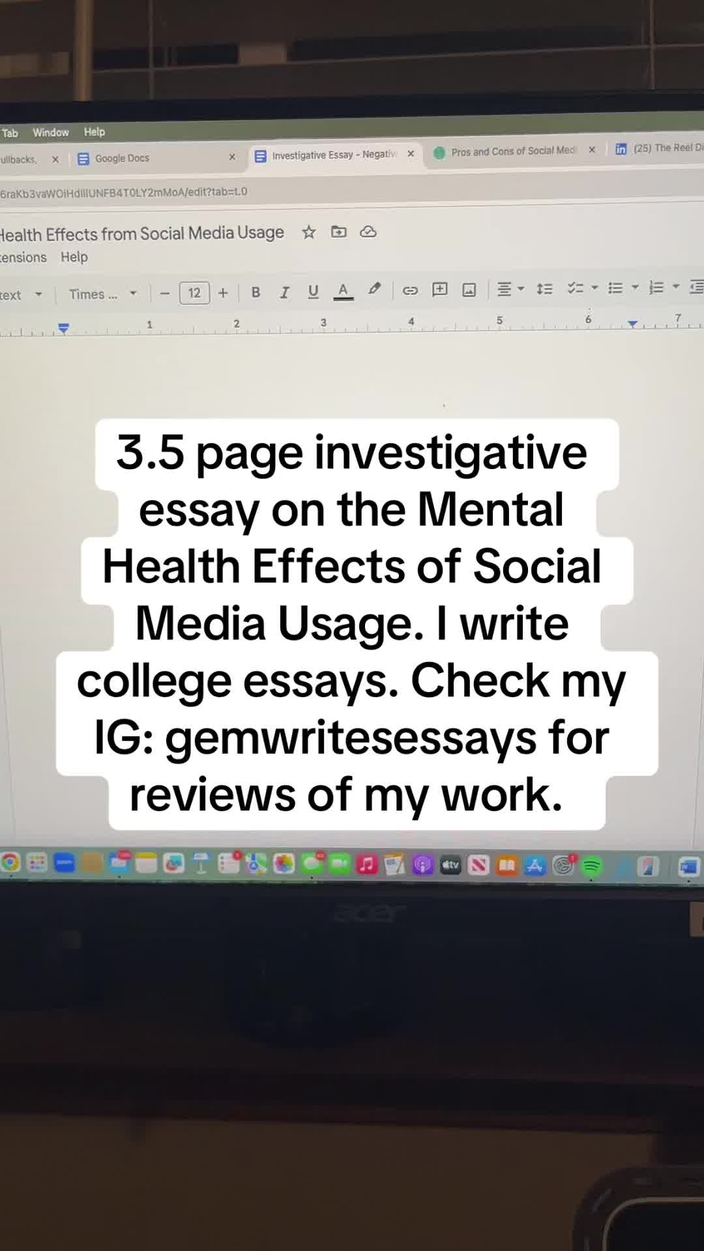Open Notes from the dock
Viewport: 704px width, 1251px height.
[x=146, y=864]
